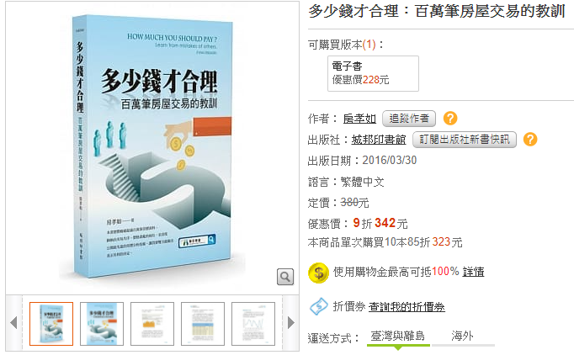Choose the 電子書 edition at 228元
This screenshot has height=355, width=574.
[x=373, y=73]
